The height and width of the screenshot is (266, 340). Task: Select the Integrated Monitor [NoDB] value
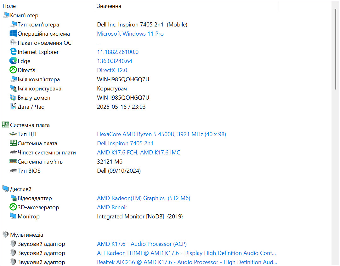(140, 217)
